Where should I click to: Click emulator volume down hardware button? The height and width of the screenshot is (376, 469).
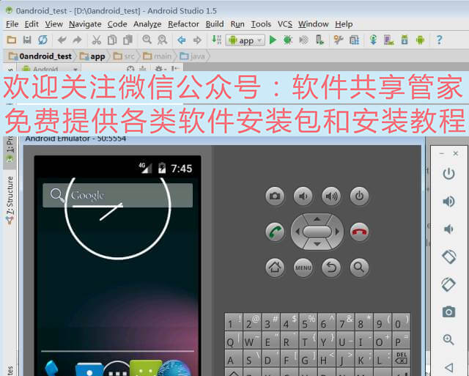point(303,196)
